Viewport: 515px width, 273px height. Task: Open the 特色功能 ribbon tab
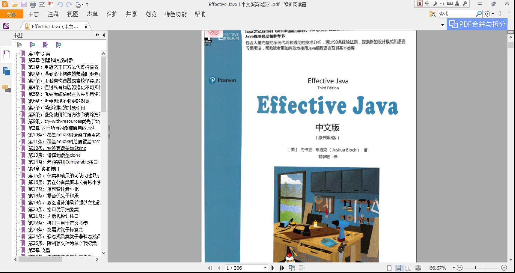pyautogui.click(x=176, y=14)
